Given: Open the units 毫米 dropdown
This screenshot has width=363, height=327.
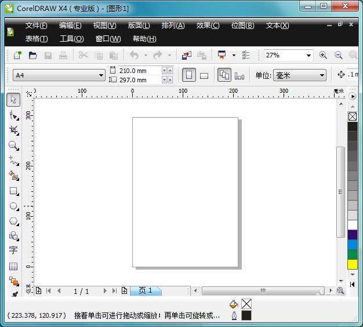Looking at the screenshot, I should point(322,75).
